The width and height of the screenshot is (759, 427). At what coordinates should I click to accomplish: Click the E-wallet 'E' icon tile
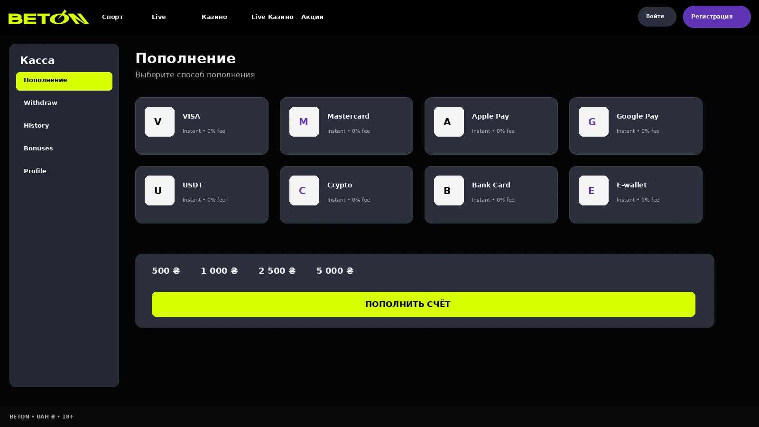[593, 190]
